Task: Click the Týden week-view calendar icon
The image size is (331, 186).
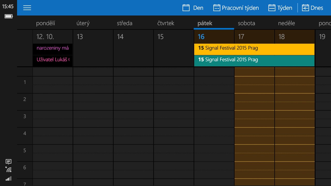Action: [272, 8]
